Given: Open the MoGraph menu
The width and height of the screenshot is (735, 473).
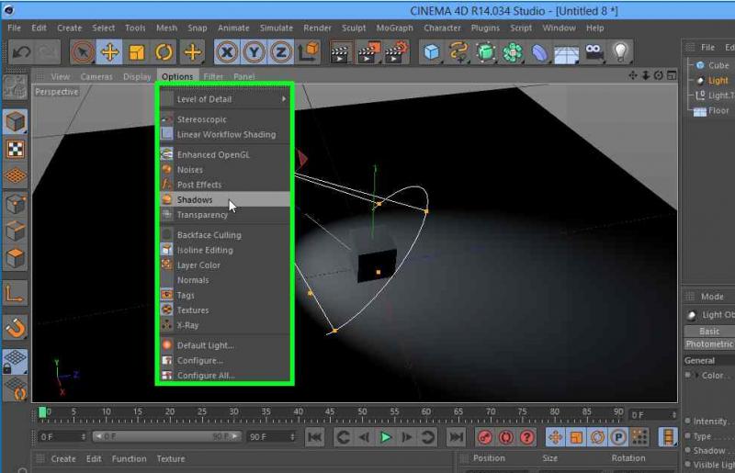Looking at the screenshot, I should click(395, 28).
